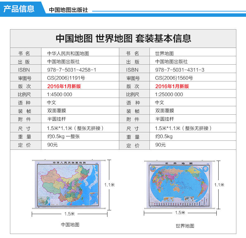Click 审图号 value GS(2006)1191号
The image size is (246, 238).
click(66, 78)
